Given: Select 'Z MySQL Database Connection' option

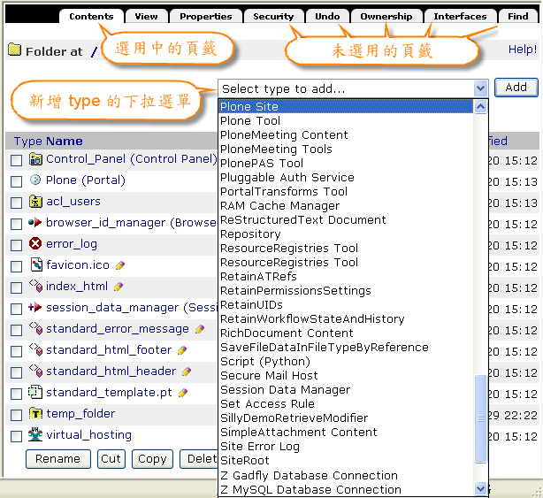Looking at the screenshot, I should [x=346, y=489].
